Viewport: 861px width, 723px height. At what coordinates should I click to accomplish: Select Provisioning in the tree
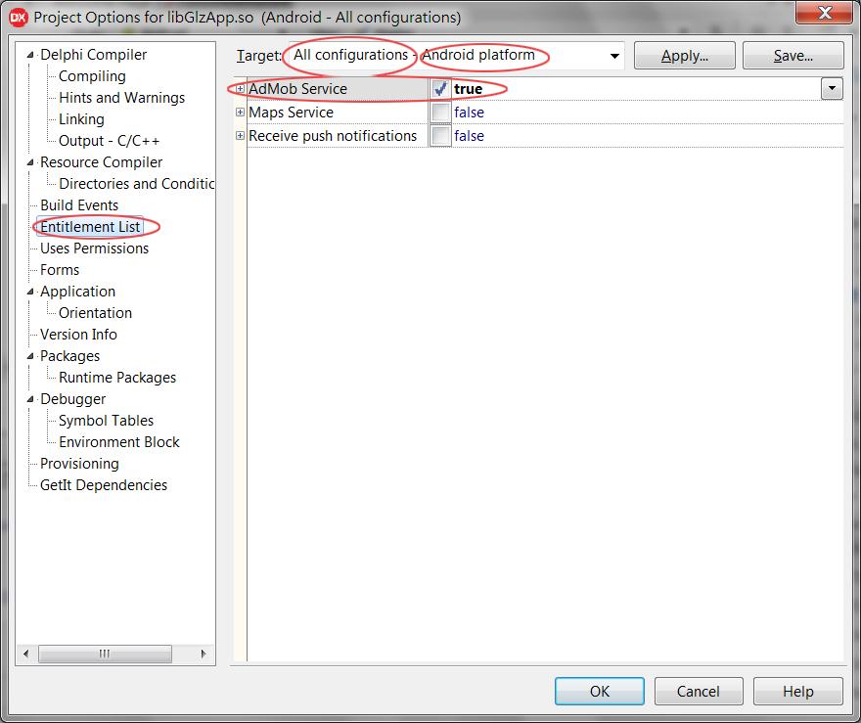79,464
